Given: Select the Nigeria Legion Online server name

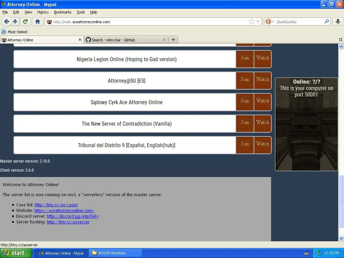Looking at the screenshot, I should point(127,59).
